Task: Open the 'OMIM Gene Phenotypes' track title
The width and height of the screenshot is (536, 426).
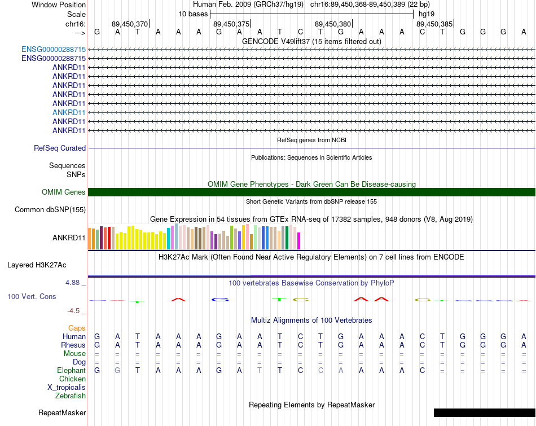Action: 311,184
